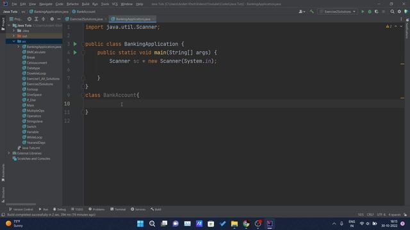
Task: Click CRLF line separator in status bar
Action: click(370, 215)
